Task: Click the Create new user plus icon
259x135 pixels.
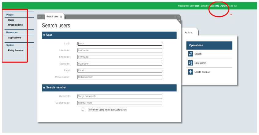Action: 190,72
